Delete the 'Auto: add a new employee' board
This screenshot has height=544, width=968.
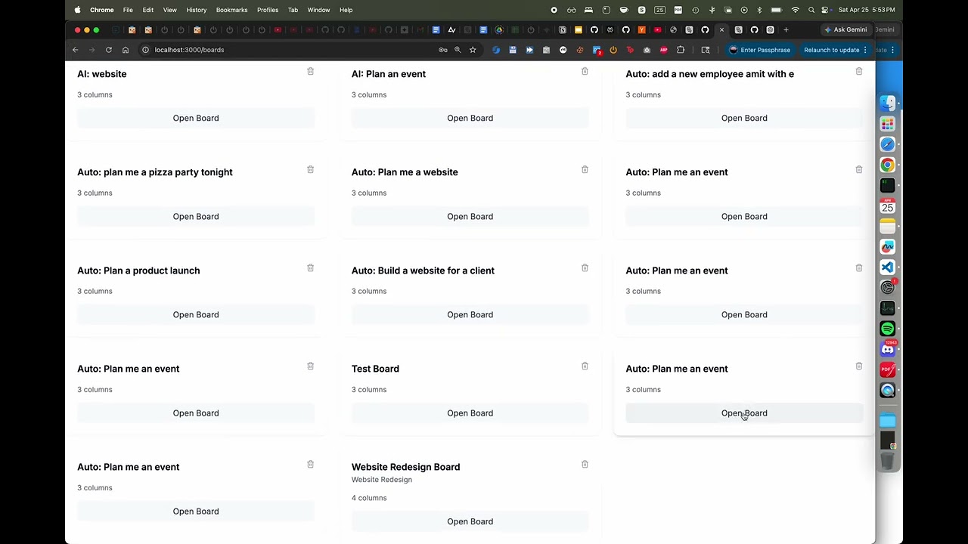pyautogui.click(x=859, y=71)
